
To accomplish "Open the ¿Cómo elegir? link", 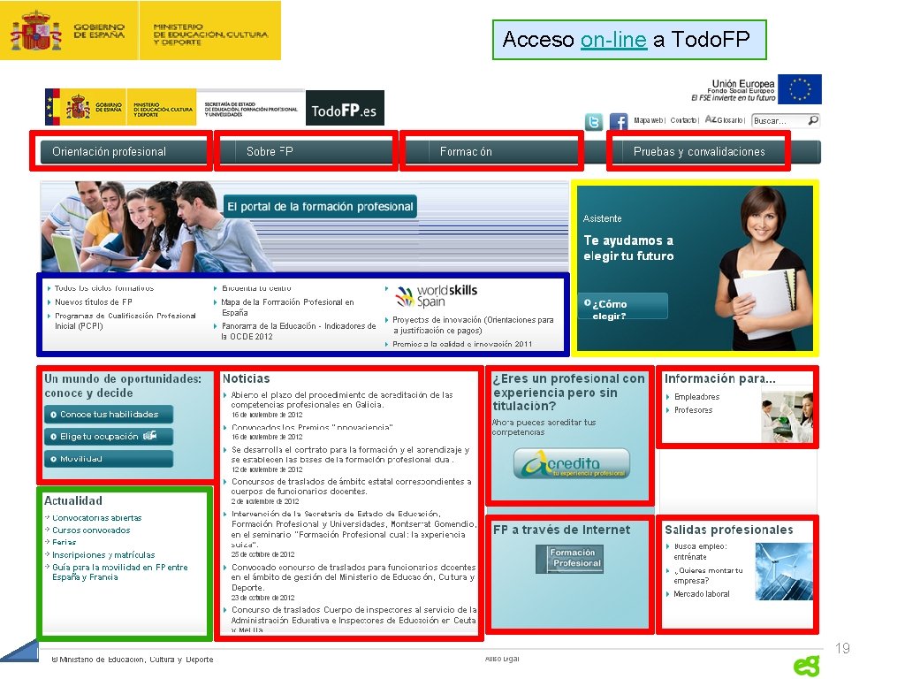I will point(622,305).
